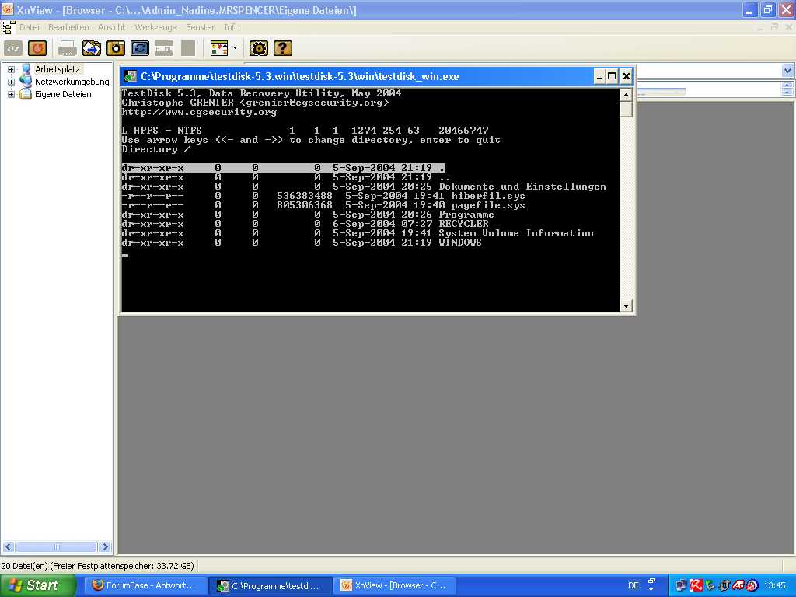Open the Ansicht menu
The width and height of the screenshot is (796, 597).
112,27
